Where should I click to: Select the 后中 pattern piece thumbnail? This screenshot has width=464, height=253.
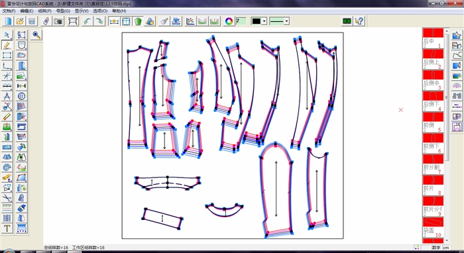434,38
